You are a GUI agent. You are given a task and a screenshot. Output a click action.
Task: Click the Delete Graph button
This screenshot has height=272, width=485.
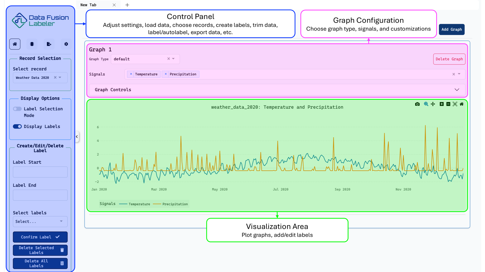coord(449,59)
